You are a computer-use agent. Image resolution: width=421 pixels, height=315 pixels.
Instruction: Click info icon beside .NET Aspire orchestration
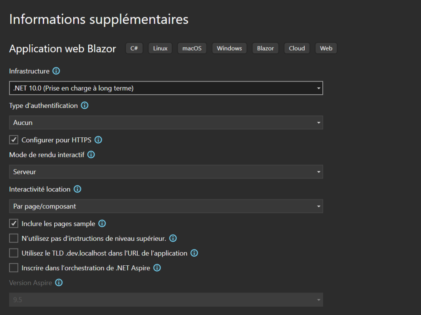click(x=157, y=268)
